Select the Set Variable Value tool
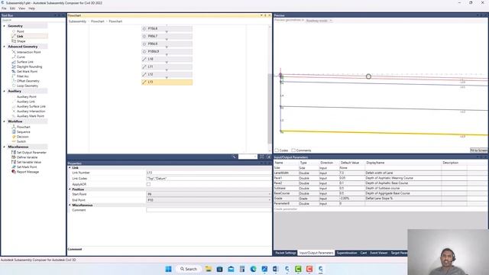Image resolution: width=489 pixels, height=275 pixels. click(29, 162)
